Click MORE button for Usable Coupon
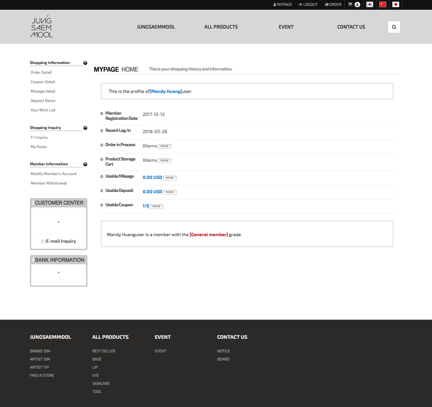This screenshot has height=407, width=432. tap(156, 207)
